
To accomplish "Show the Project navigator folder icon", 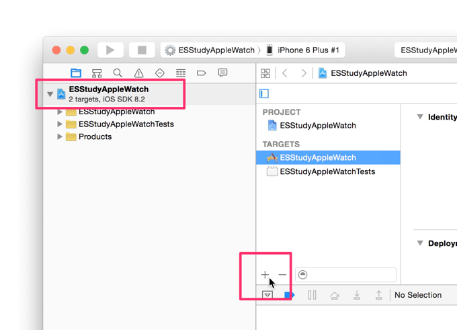I will coord(76,73).
